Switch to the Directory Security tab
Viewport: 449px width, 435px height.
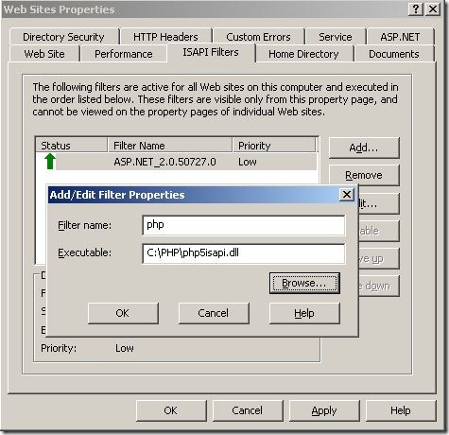tap(63, 37)
